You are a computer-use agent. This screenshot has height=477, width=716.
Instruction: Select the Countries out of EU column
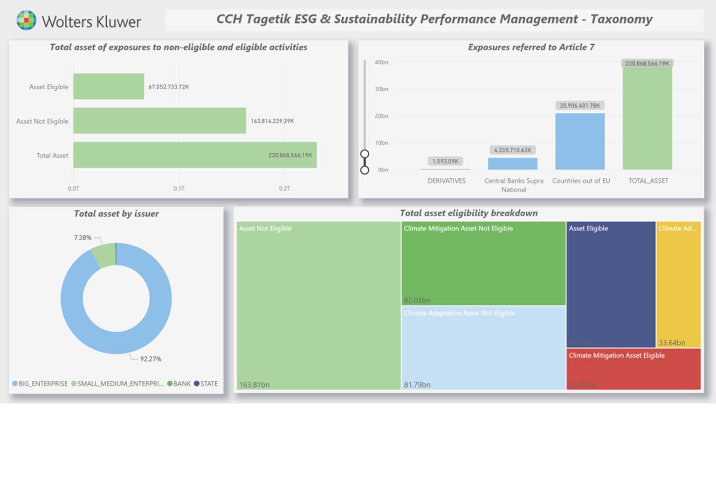pyautogui.click(x=580, y=141)
